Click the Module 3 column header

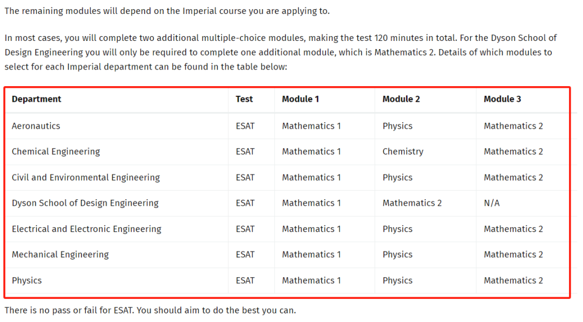502,99
